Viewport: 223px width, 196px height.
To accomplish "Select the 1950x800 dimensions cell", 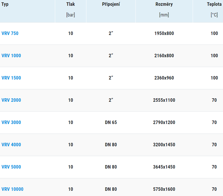I will click(164, 34).
